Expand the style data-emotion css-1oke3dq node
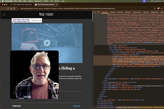Image resolution: width=164 pixels, height=109 pixels. tap(103, 82)
